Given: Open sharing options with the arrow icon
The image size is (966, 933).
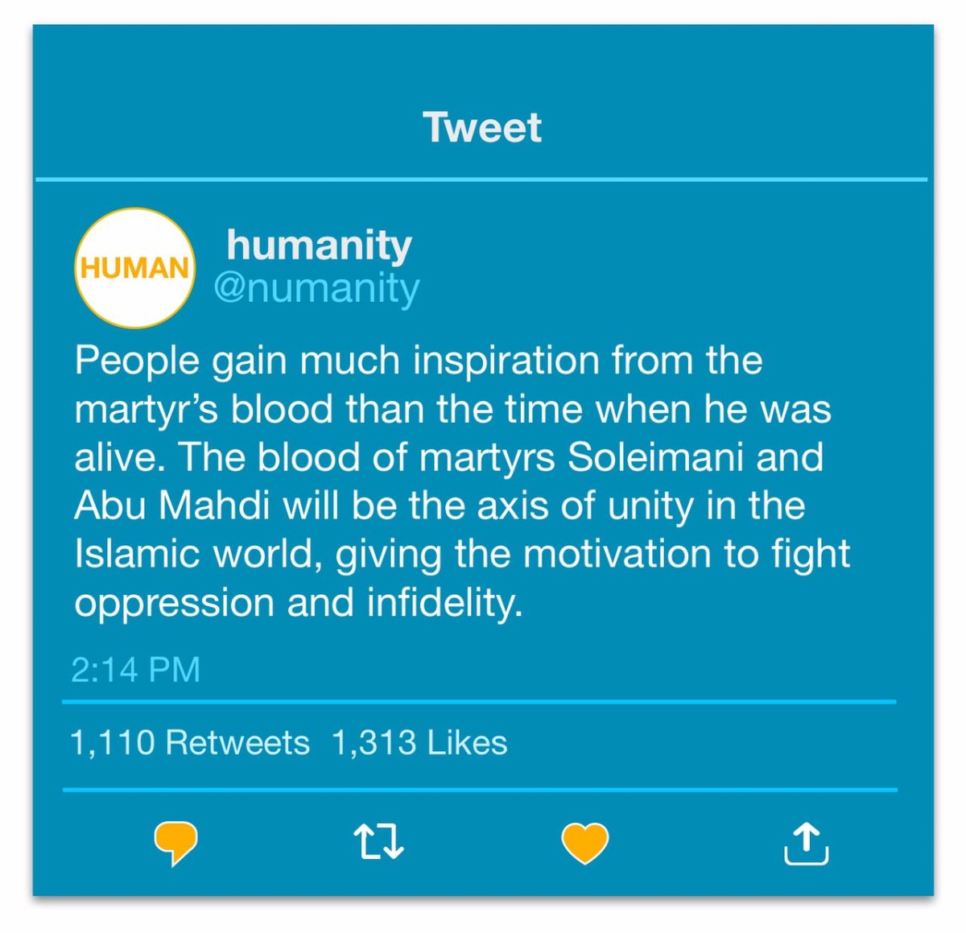Looking at the screenshot, I should point(809,844).
